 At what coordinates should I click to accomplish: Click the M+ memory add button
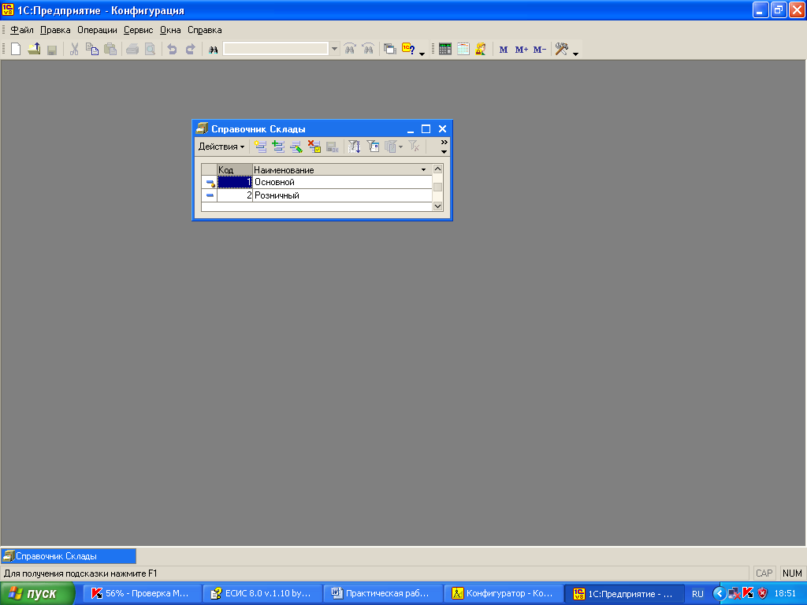point(522,50)
